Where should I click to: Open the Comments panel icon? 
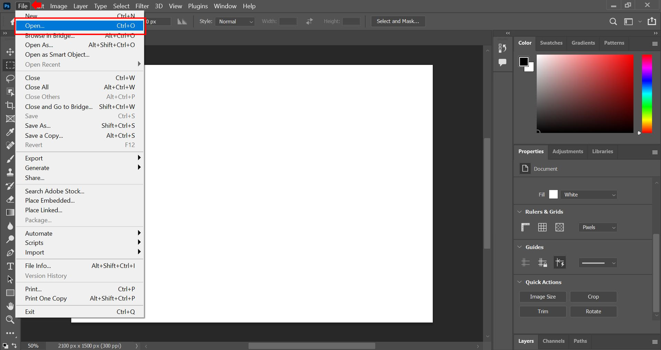[502, 62]
